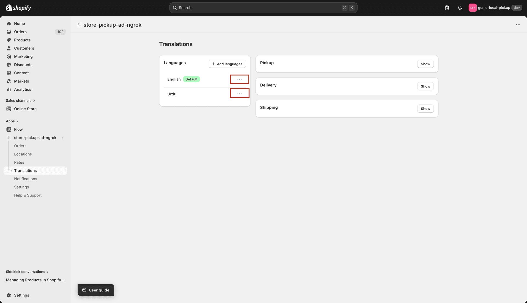The image size is (527, 303).
Task: Open the Flow app
Action: [x=18, y=129]
